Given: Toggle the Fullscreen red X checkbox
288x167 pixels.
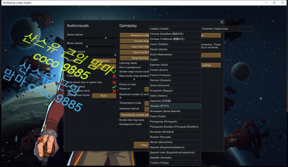Looking at the screenshot, I should (x=114, y=76).
